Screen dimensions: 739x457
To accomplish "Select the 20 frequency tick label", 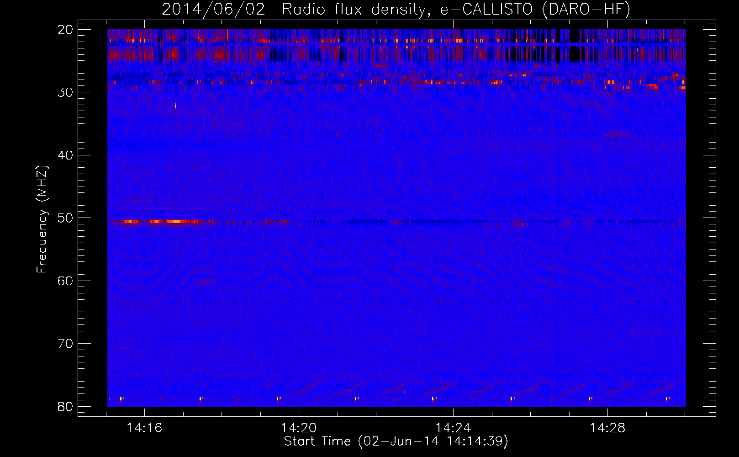I will (x=65, y=30).
